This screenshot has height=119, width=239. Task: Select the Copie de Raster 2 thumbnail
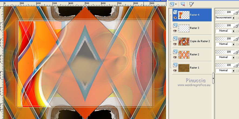(x=184, y=42)
